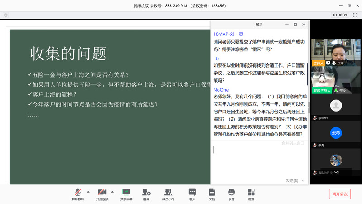Unmute microphone with 解除静音 button

point(78,194)
